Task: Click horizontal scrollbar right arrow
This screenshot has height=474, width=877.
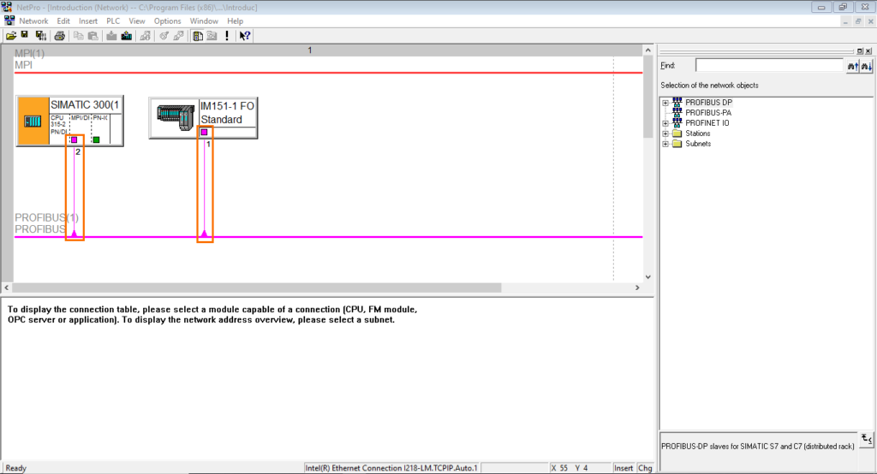Action: click(637, 287)
